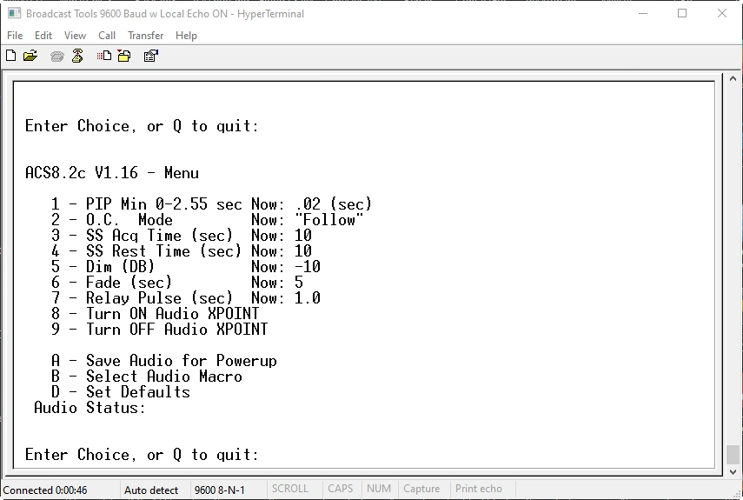The width and height of the screenshot is (743, 500).
Task: Click the "Connected 0:00:46" status entry
Action: pyautogui.click(x=45, y=490)
